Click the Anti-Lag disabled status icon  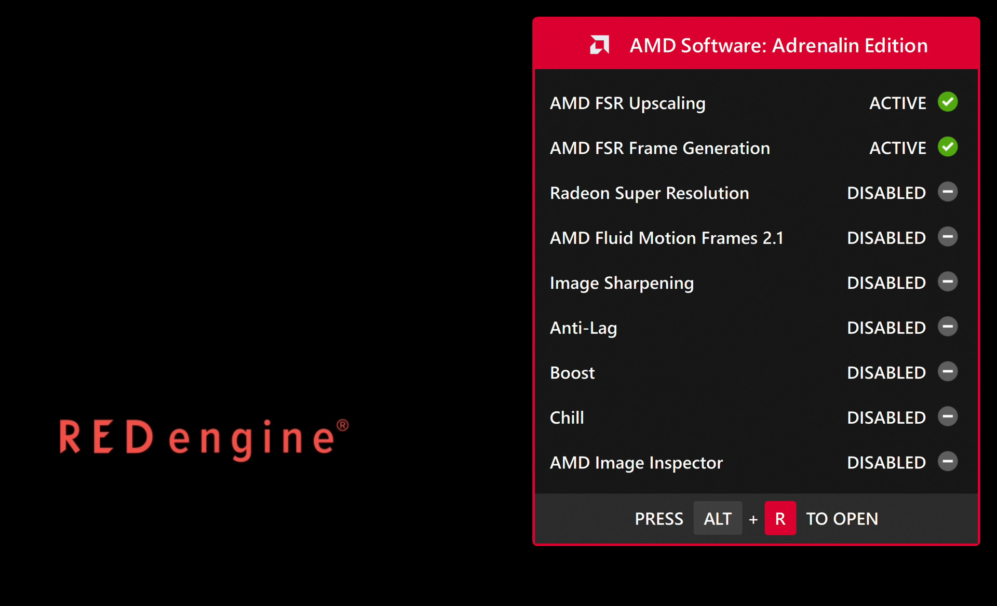947,327
